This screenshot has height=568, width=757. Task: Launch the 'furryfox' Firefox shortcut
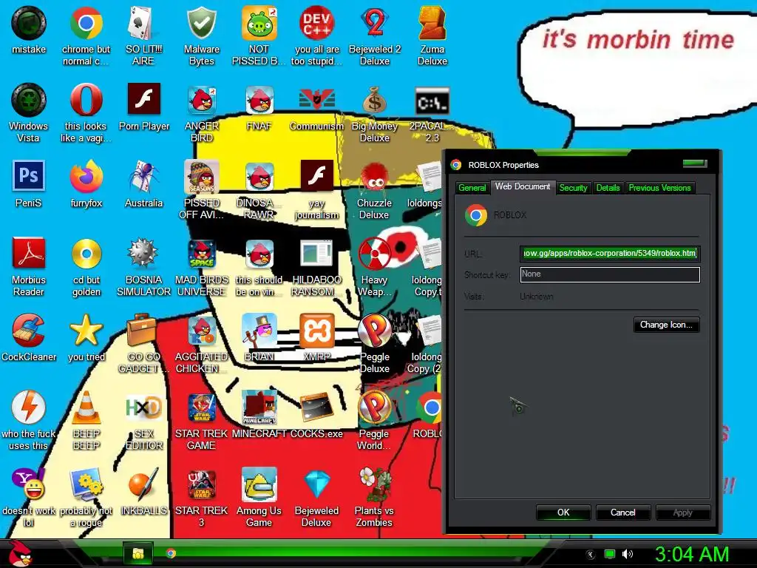coord(86,176)
